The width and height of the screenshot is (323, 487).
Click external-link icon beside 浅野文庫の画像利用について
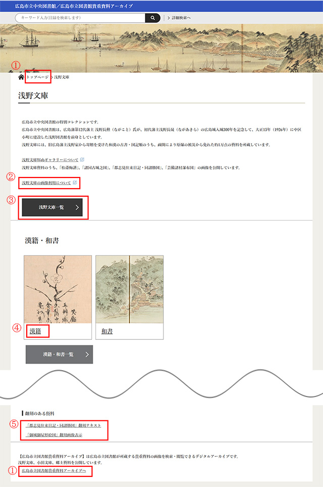75,183
